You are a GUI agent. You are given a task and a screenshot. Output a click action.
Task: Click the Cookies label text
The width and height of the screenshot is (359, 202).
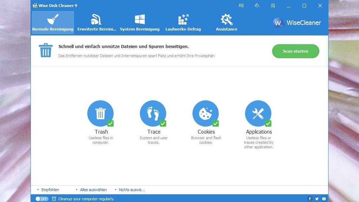pos(206,132)
